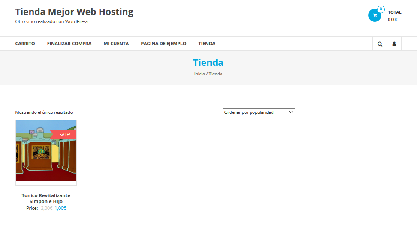Image resolution: width=417 pixels, height=227 pixels.
Task: Click the Tienda page heading
Action: (208, 63)
